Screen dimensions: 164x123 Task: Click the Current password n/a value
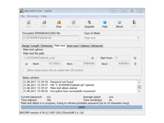pos(49,97)
